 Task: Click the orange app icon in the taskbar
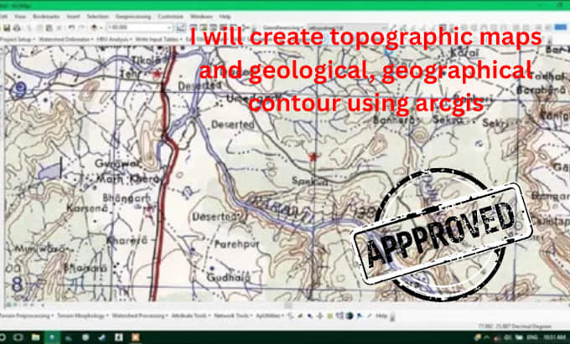pos(136,338)
